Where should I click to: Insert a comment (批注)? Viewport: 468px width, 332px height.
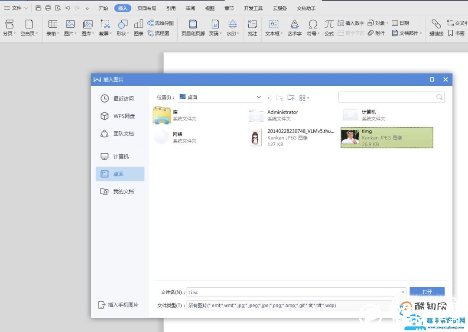(x=253, y=28)
